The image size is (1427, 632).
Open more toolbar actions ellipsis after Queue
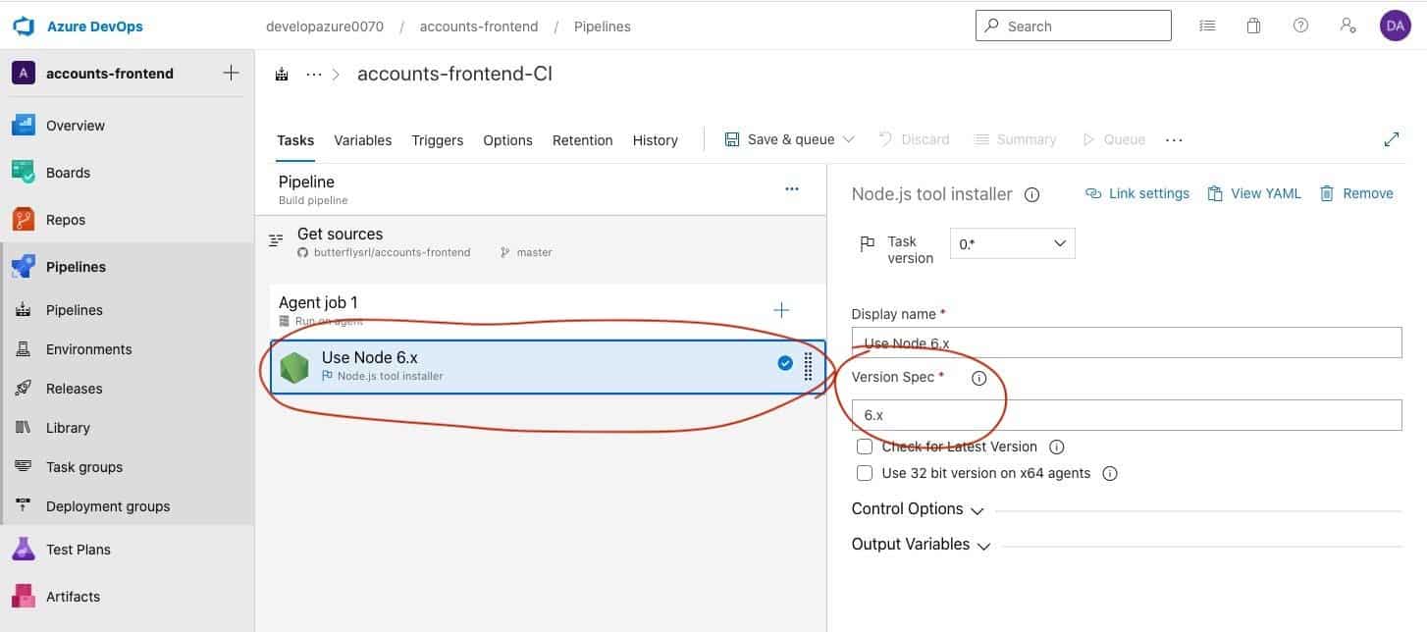(1174, 140)
